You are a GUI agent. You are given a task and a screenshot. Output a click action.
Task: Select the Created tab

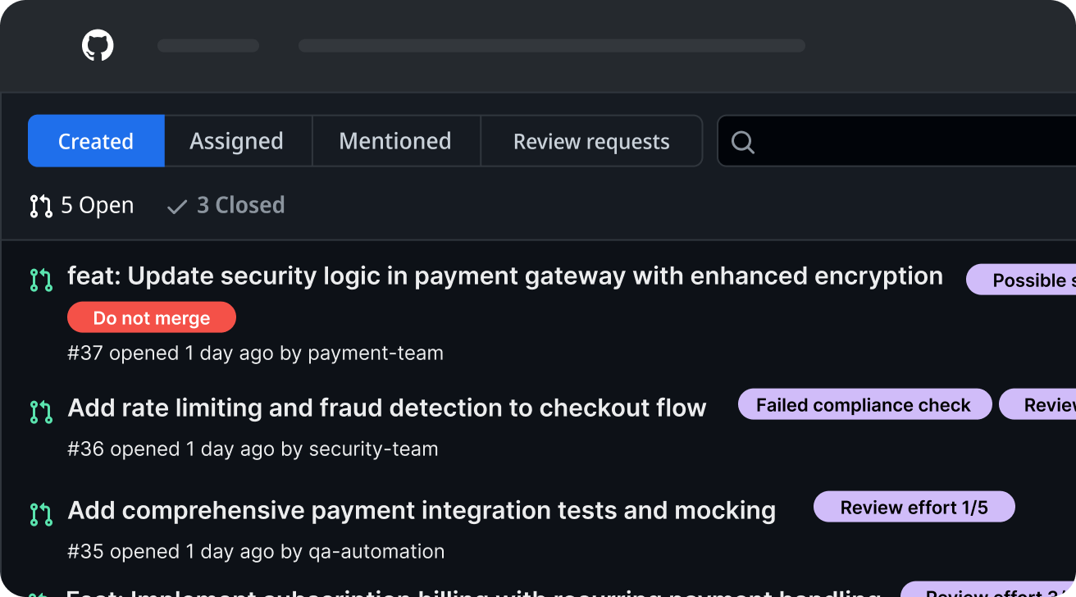(x=95, y=140)
